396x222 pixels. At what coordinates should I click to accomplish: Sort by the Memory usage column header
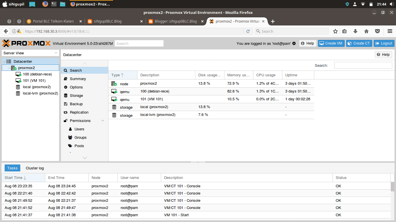(239, 75)
